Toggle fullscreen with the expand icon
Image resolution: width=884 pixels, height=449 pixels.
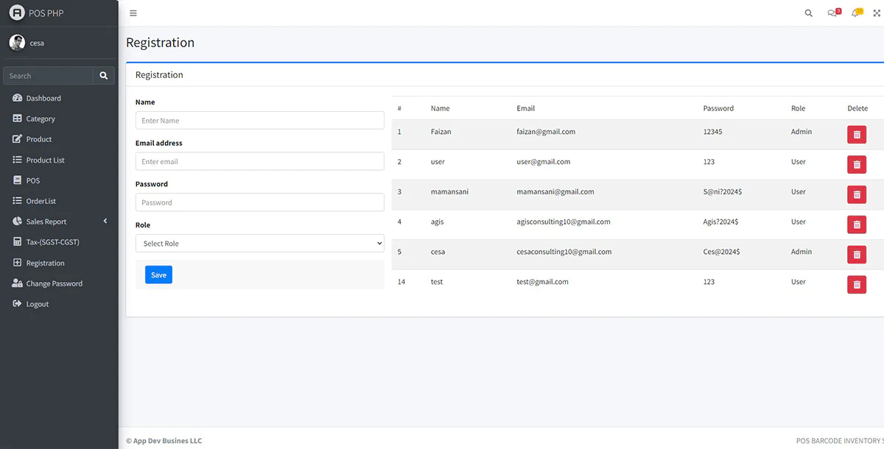pyautogui.click(x=877, y=13)
